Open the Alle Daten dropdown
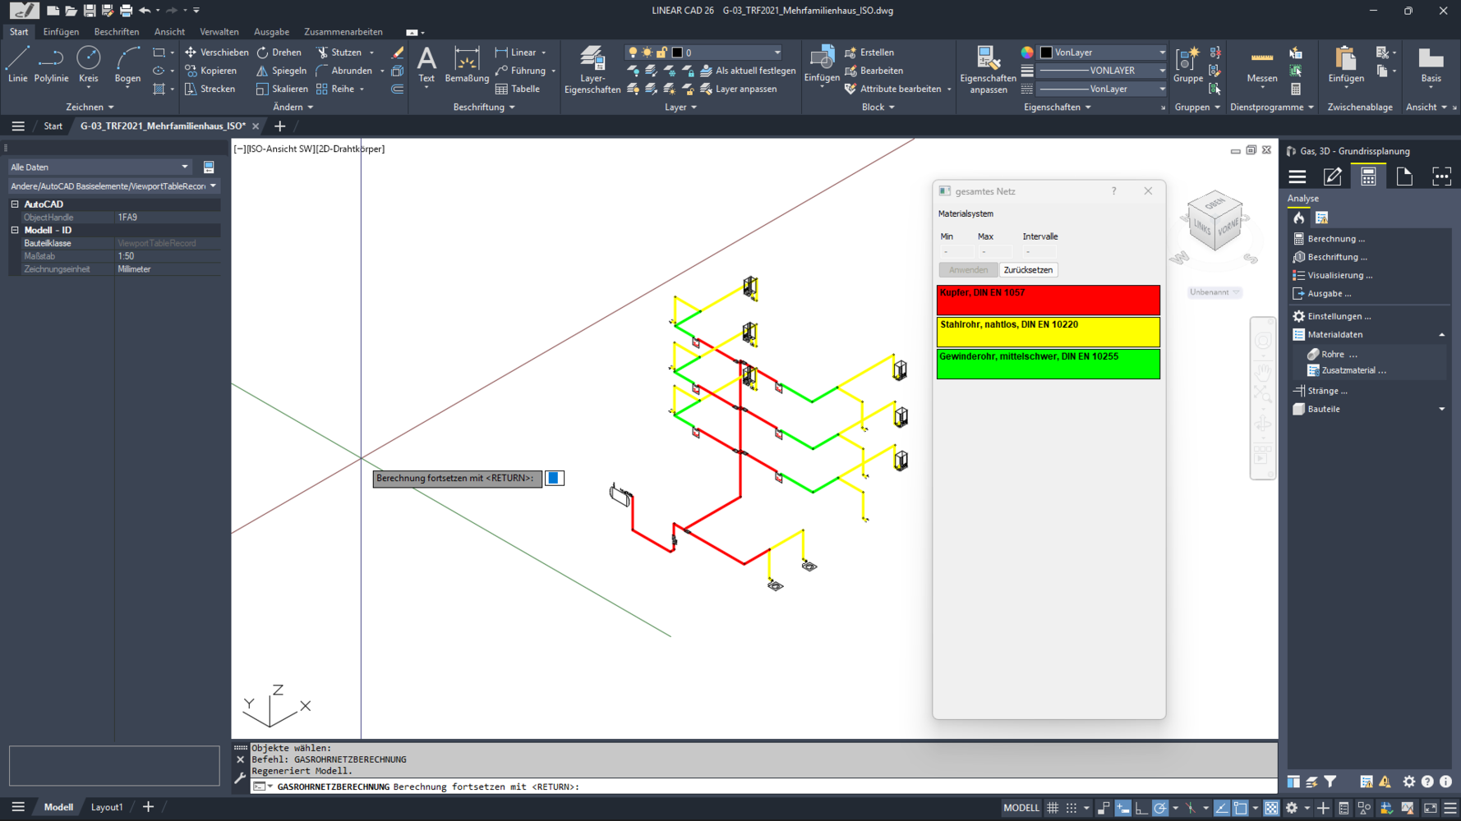1461x821 pixels. click(x=99, y=167)
